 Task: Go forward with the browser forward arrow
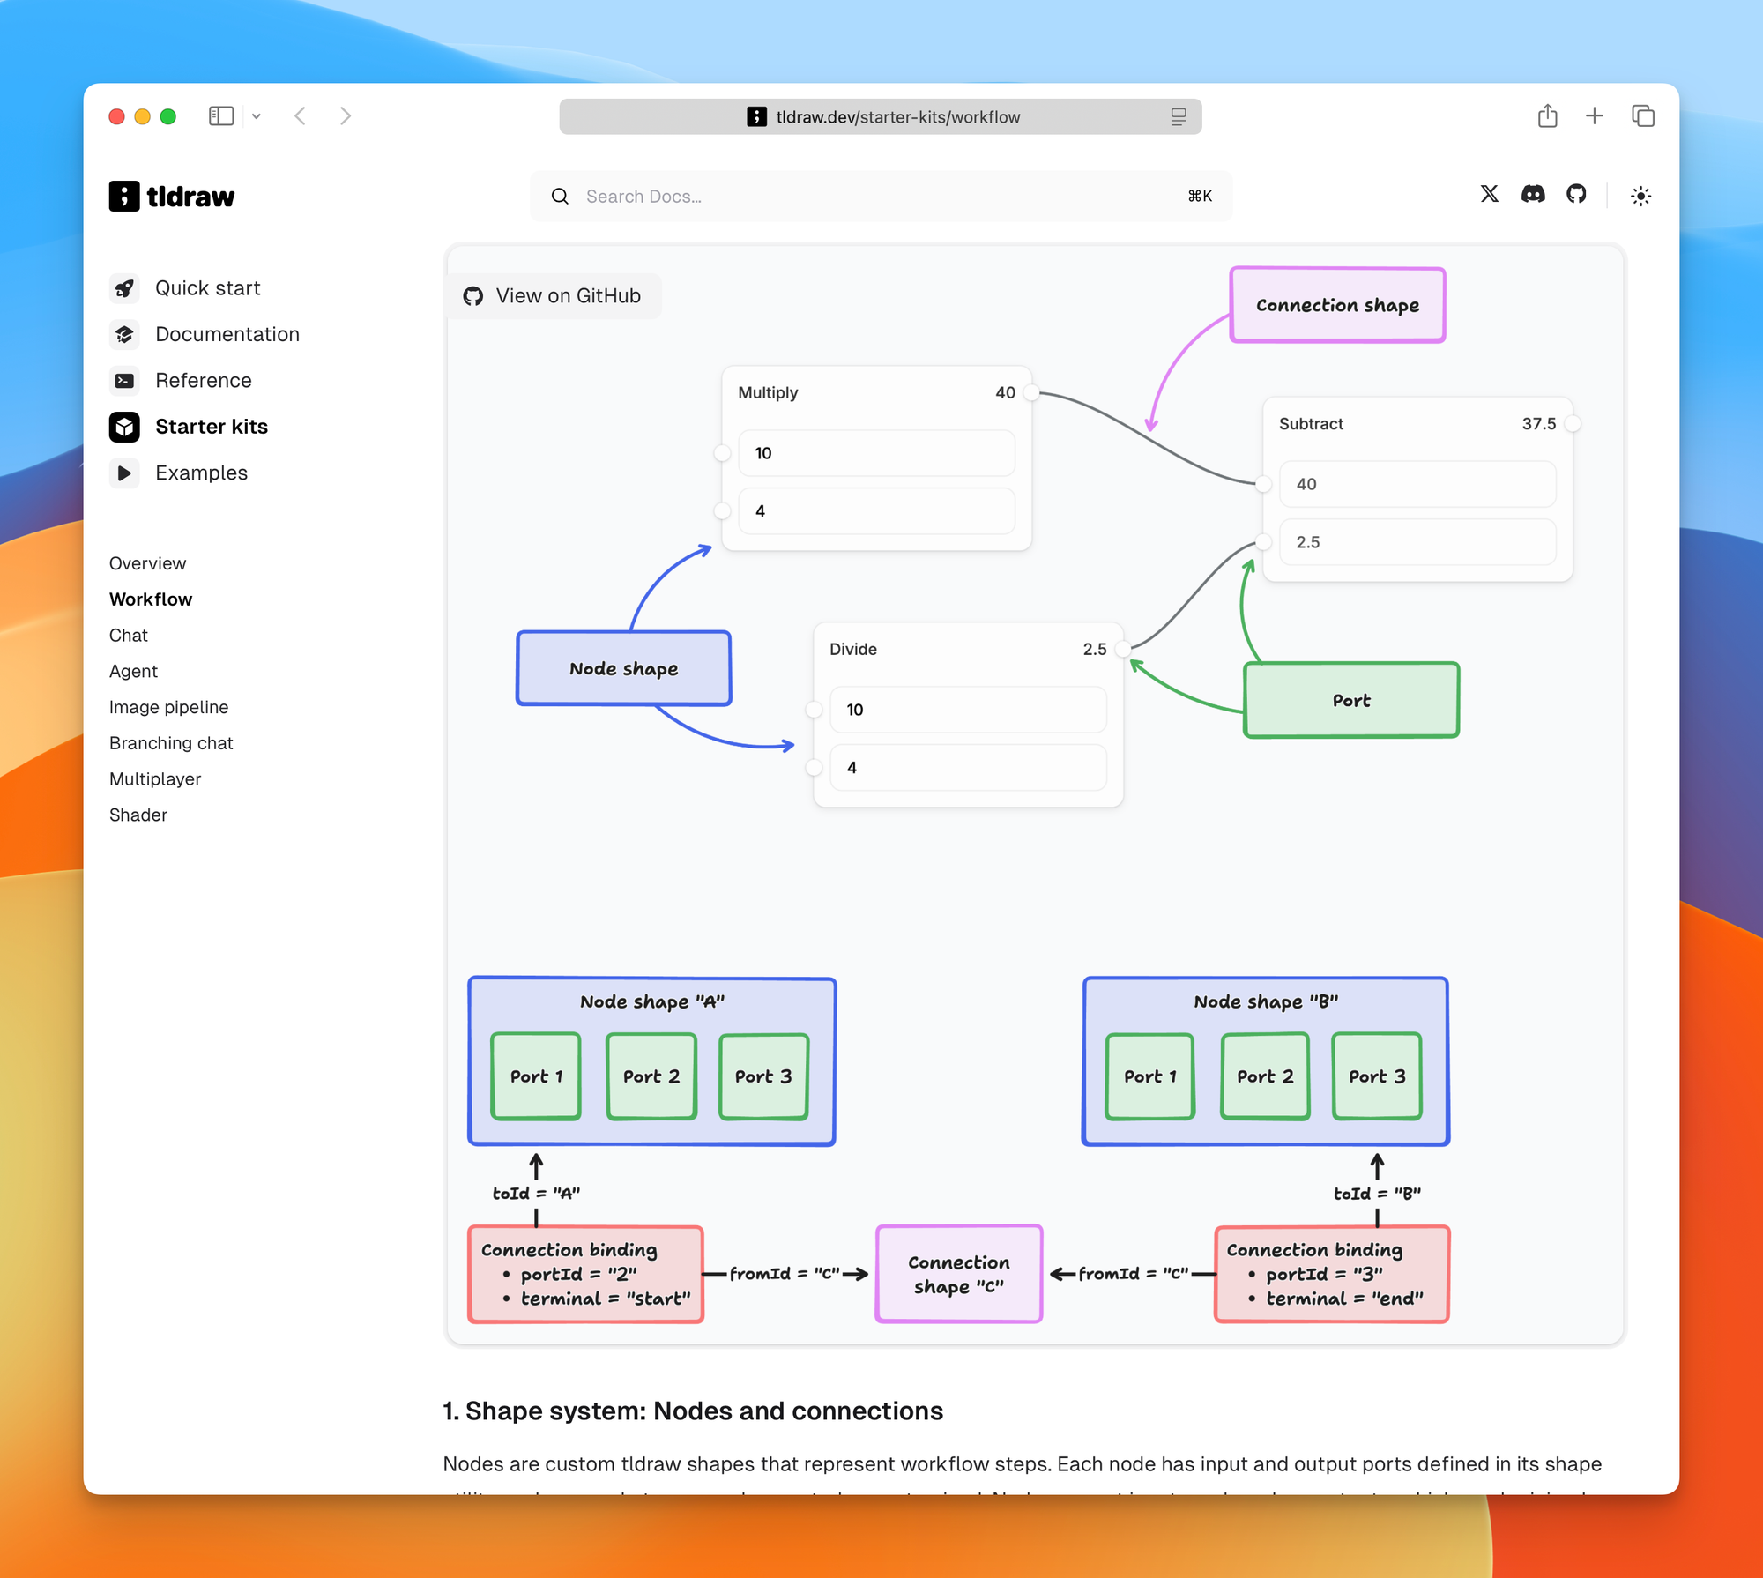click(346, 116)
